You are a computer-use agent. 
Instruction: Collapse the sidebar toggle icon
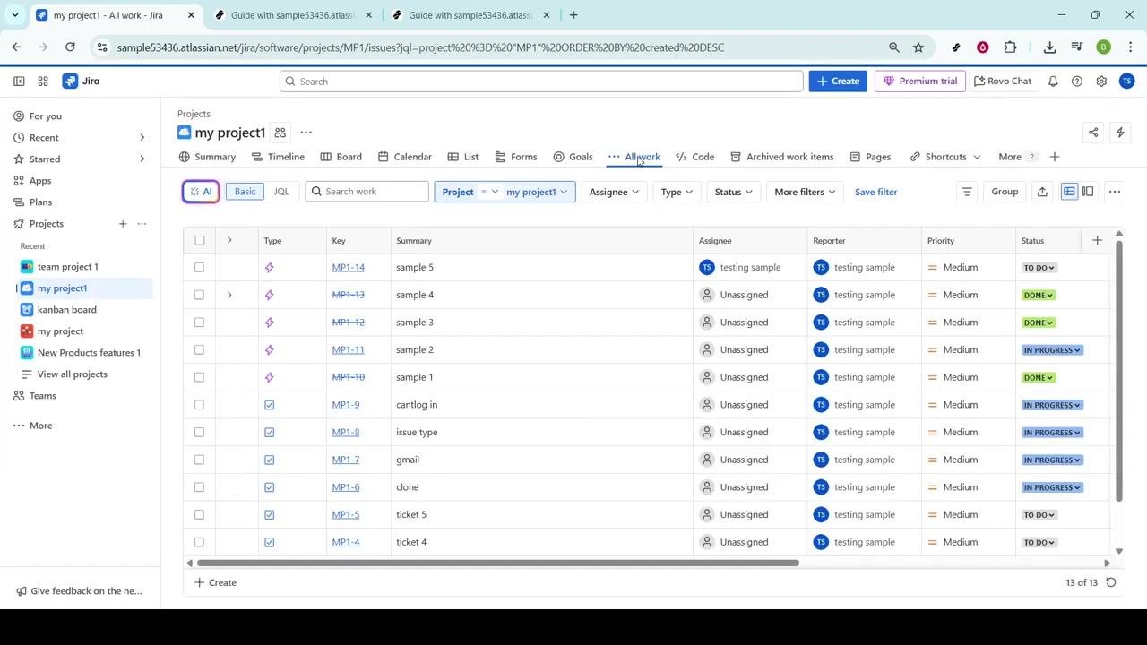click(x=19, y=81)
